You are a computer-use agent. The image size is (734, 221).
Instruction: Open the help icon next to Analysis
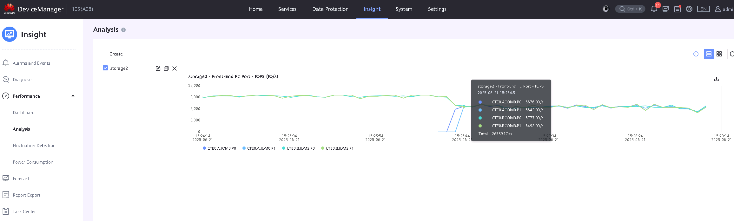(x=123, y=30)
